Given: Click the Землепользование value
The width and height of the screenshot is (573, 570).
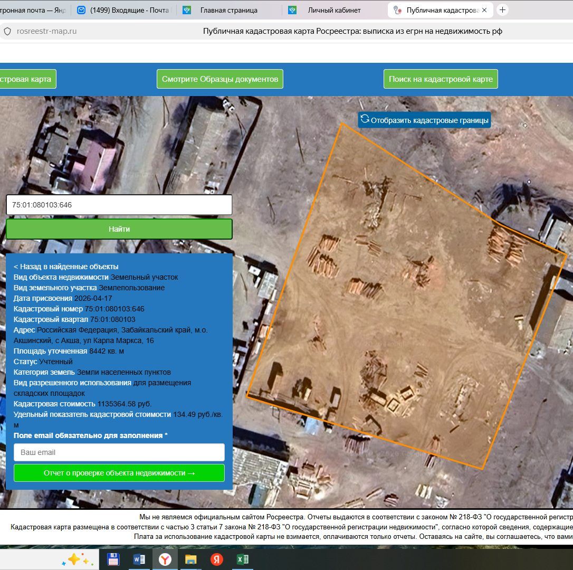Looking at the screenshot, I should [131, 288].
